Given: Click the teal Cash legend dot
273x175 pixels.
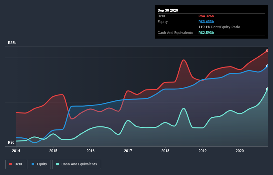Looking at the screenshot, I should pos(58,164).
